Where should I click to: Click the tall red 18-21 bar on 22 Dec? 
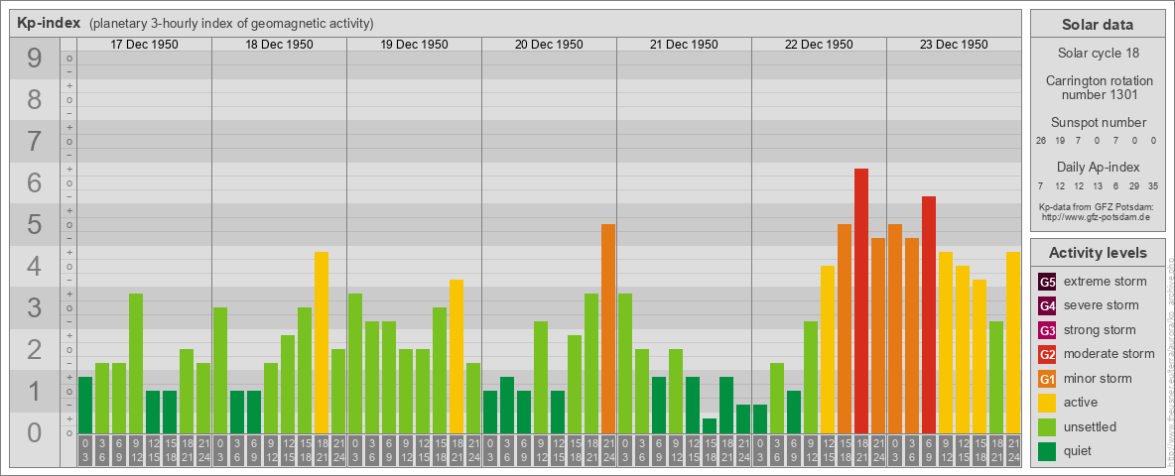pyautogui.click(x=861, y=300)
